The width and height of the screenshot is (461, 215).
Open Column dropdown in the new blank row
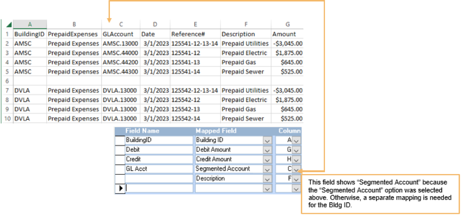pyautogui.click(x=296, y=188)
